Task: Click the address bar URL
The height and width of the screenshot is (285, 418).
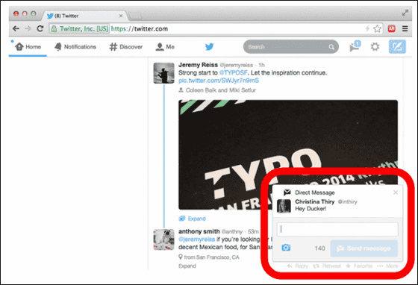Action: pos(140,29)
